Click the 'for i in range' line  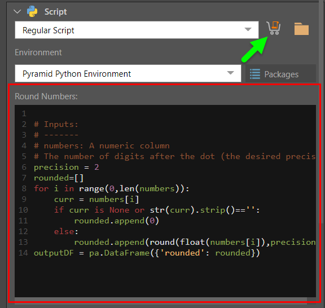click(112, 189)
